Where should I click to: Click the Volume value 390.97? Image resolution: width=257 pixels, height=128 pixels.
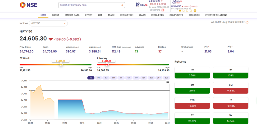point(71,52)
